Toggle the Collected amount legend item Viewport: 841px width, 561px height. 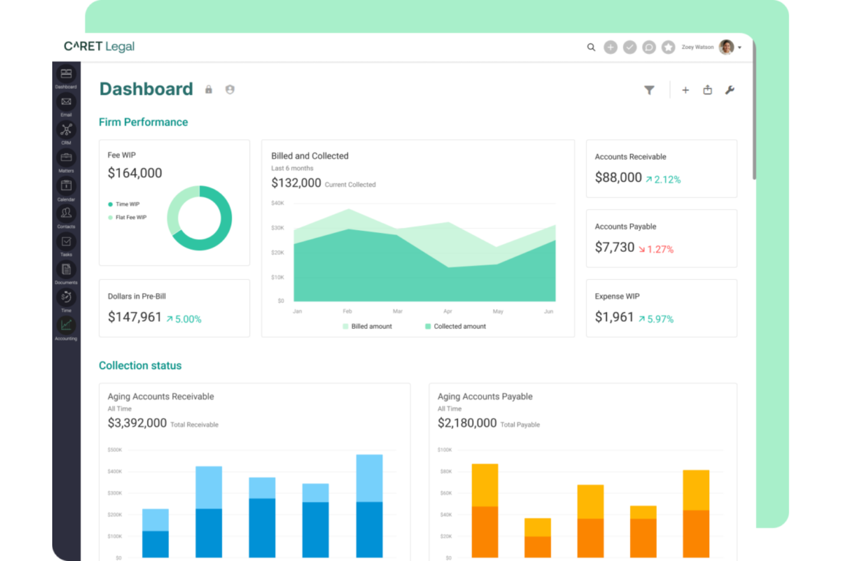[x=455, y=326]
